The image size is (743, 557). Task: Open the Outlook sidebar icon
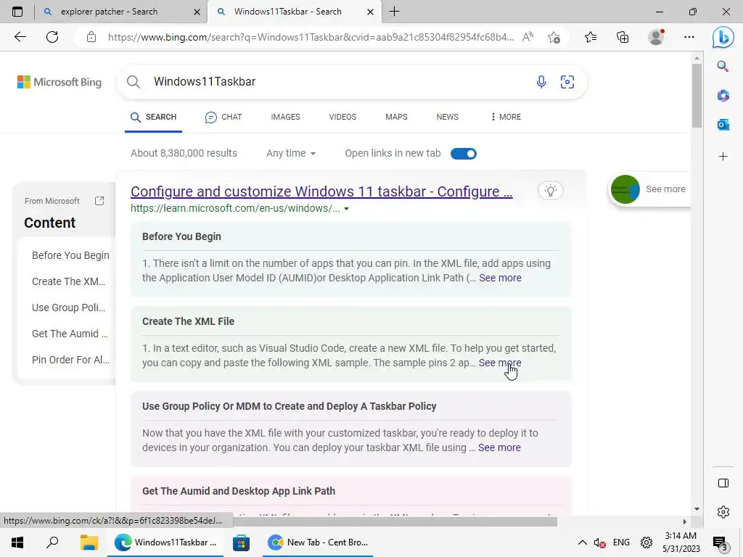click(723, 125)
